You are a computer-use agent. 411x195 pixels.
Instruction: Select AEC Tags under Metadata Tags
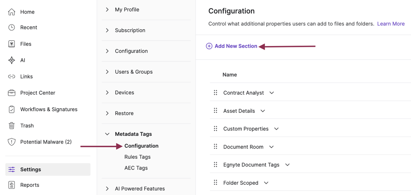[x=136, y=168]
